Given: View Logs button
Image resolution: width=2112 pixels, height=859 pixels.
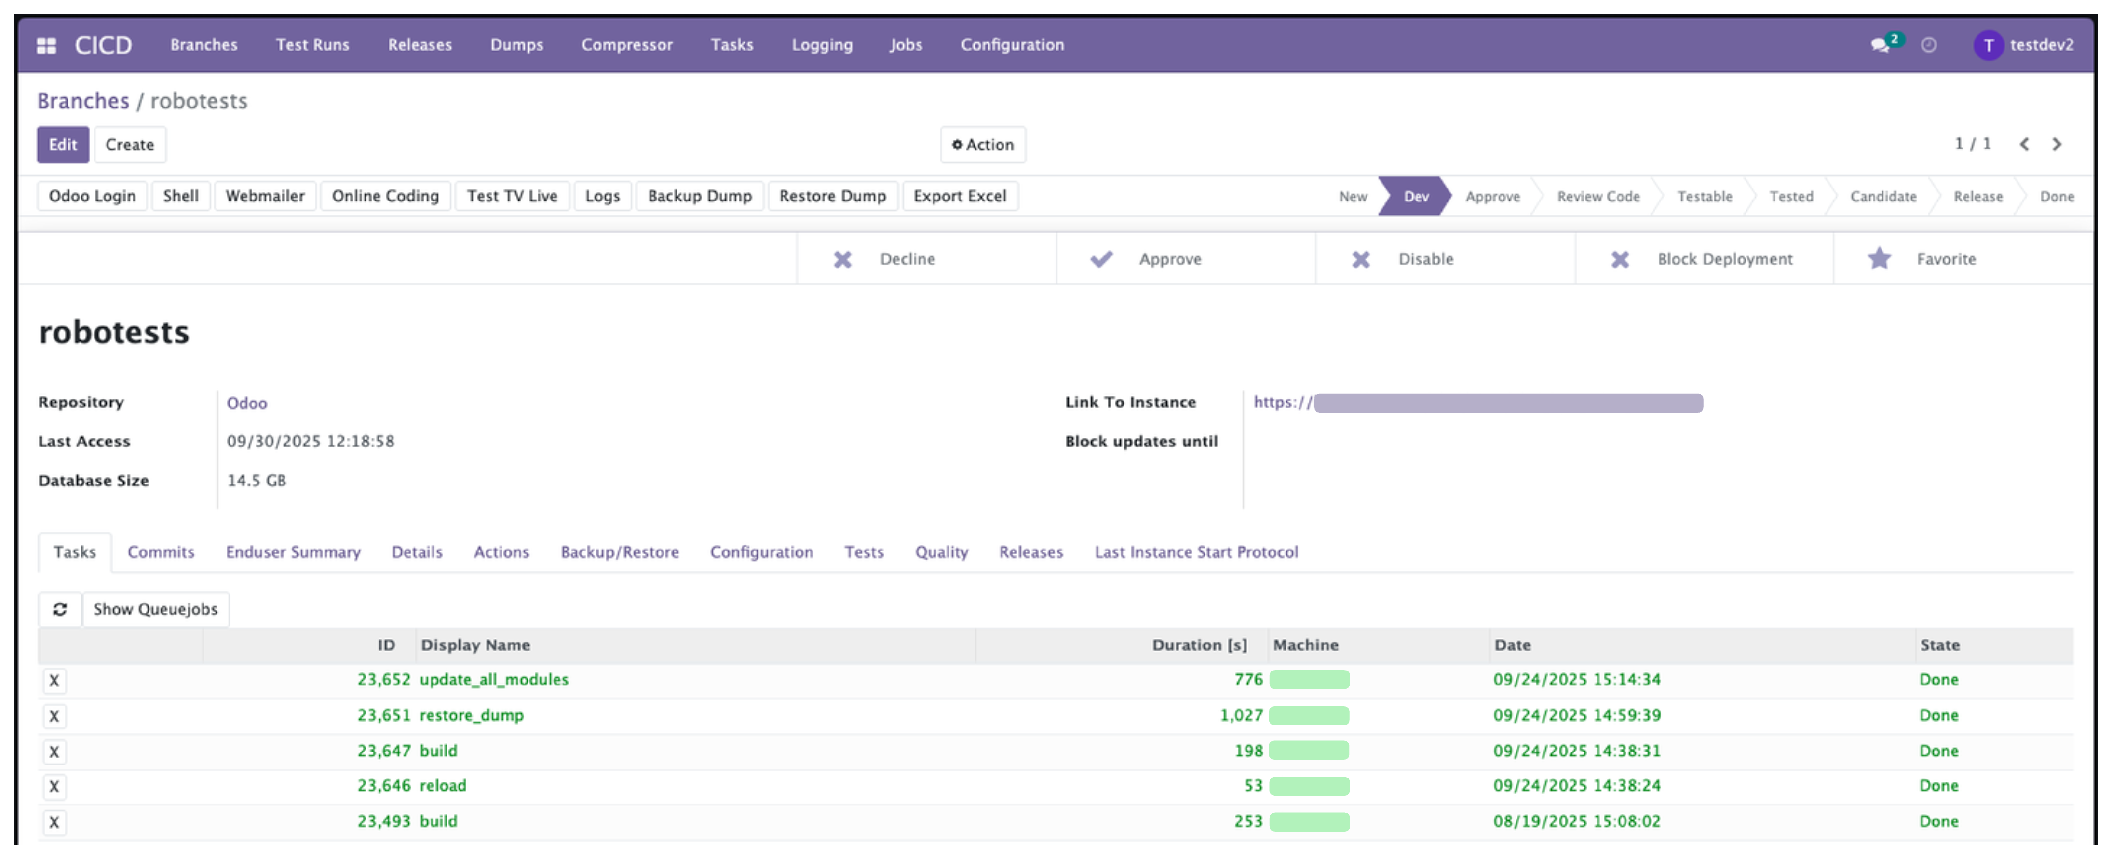Looking at the screenshot, I should point(603,197).
